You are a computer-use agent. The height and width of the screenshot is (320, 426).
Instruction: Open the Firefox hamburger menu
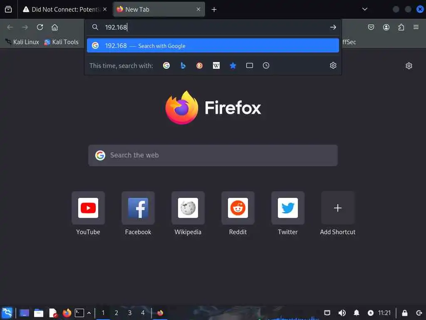pos(416,27)
